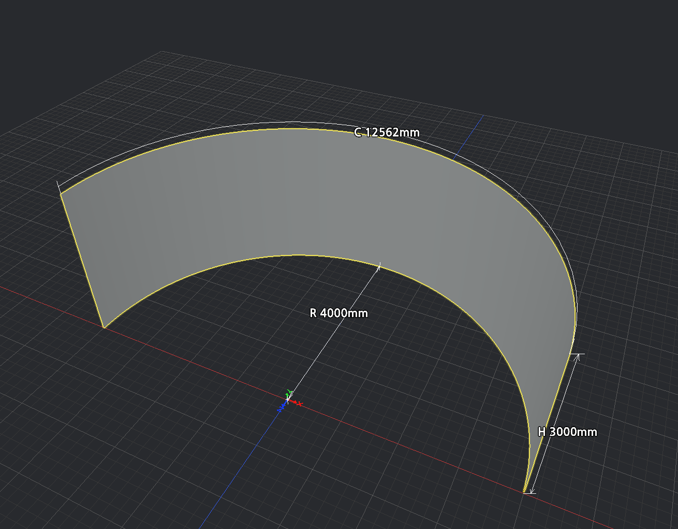Click the left end tick of circumference dimension
The width and height of the screenshot is (678, 529).
pos(58,186)
